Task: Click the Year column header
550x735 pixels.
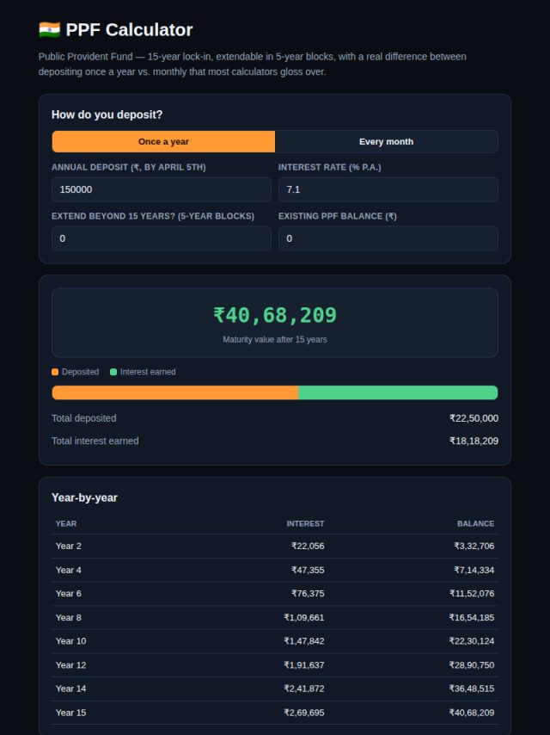Action: tap(66, 523)
